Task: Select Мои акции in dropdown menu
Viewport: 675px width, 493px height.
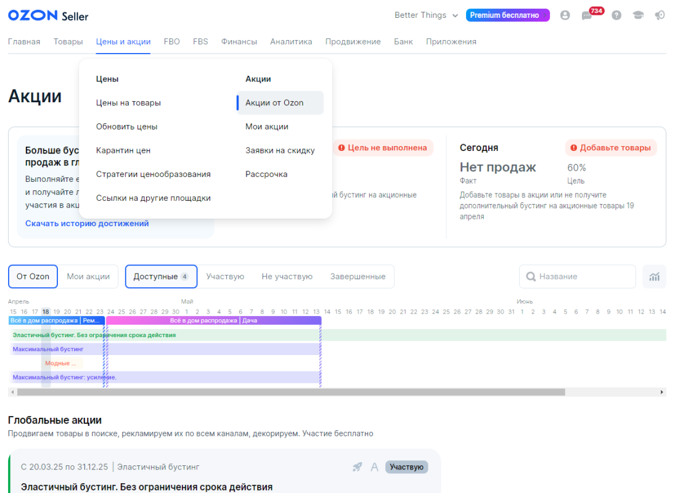Action: [x=267, y=126]
